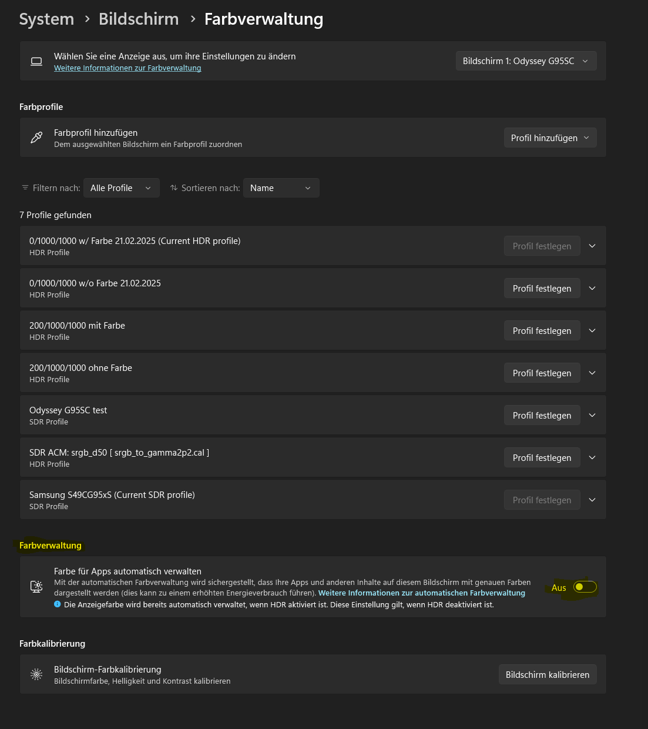Click the blue info icon under Farbverwaltung
The height and width of the screenshot is (729, 648).
pos(58,604)
